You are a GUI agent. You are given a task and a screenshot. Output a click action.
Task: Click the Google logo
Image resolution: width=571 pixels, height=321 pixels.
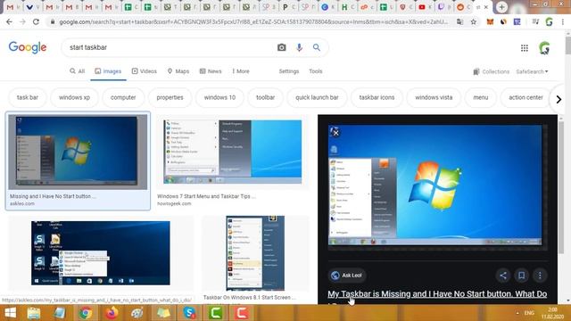point(28,47)
